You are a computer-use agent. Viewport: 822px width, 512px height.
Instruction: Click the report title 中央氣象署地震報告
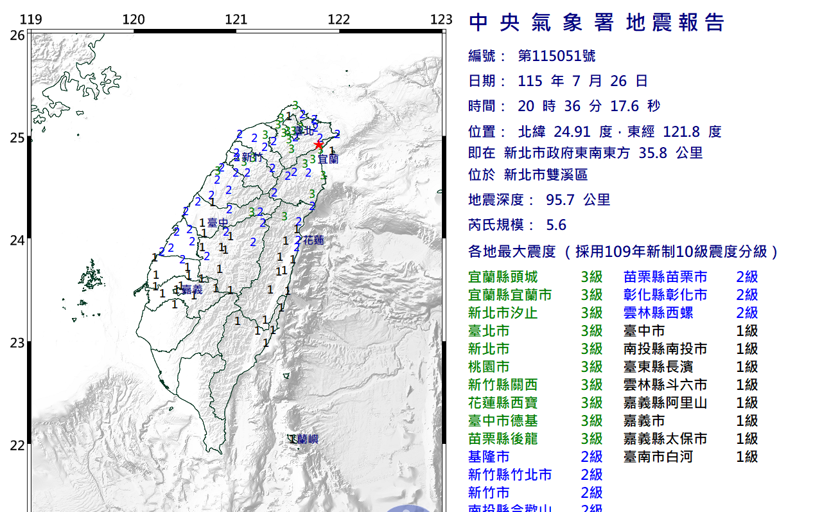597,22
